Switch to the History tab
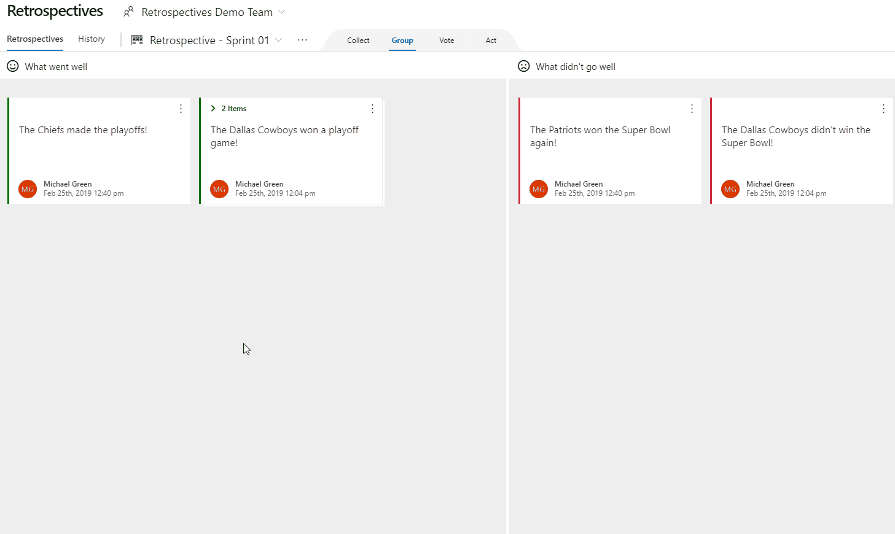The image size is (895, 534). (x=91, y=38)
